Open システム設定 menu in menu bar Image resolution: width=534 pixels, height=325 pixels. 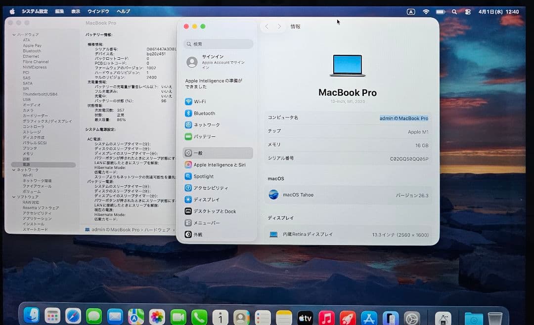35,11
